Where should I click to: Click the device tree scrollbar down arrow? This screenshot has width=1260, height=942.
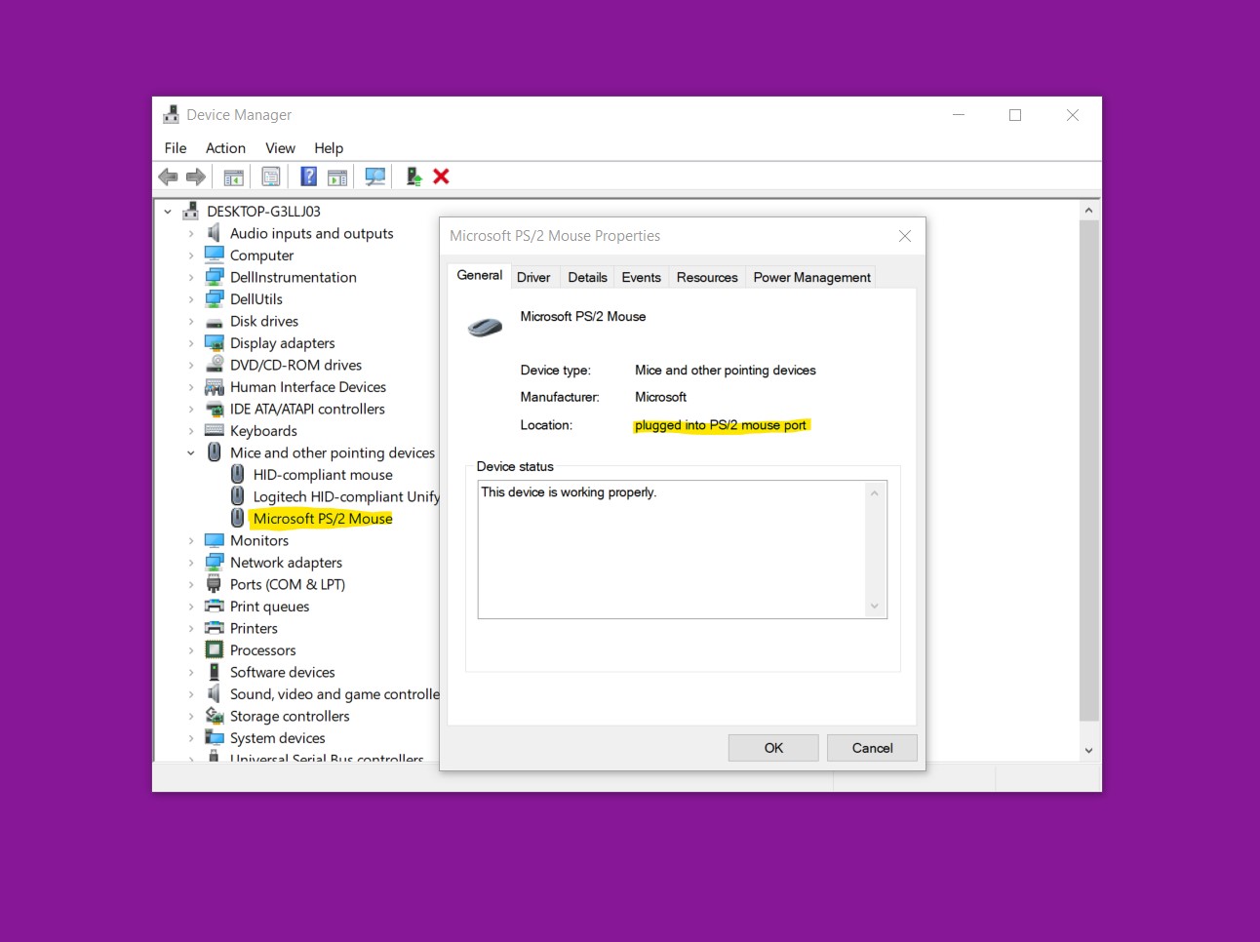pos(1088,751)
